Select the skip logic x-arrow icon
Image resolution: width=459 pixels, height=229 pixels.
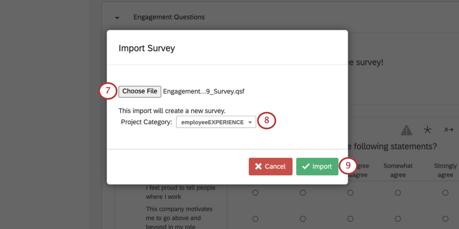coord(449,129)
